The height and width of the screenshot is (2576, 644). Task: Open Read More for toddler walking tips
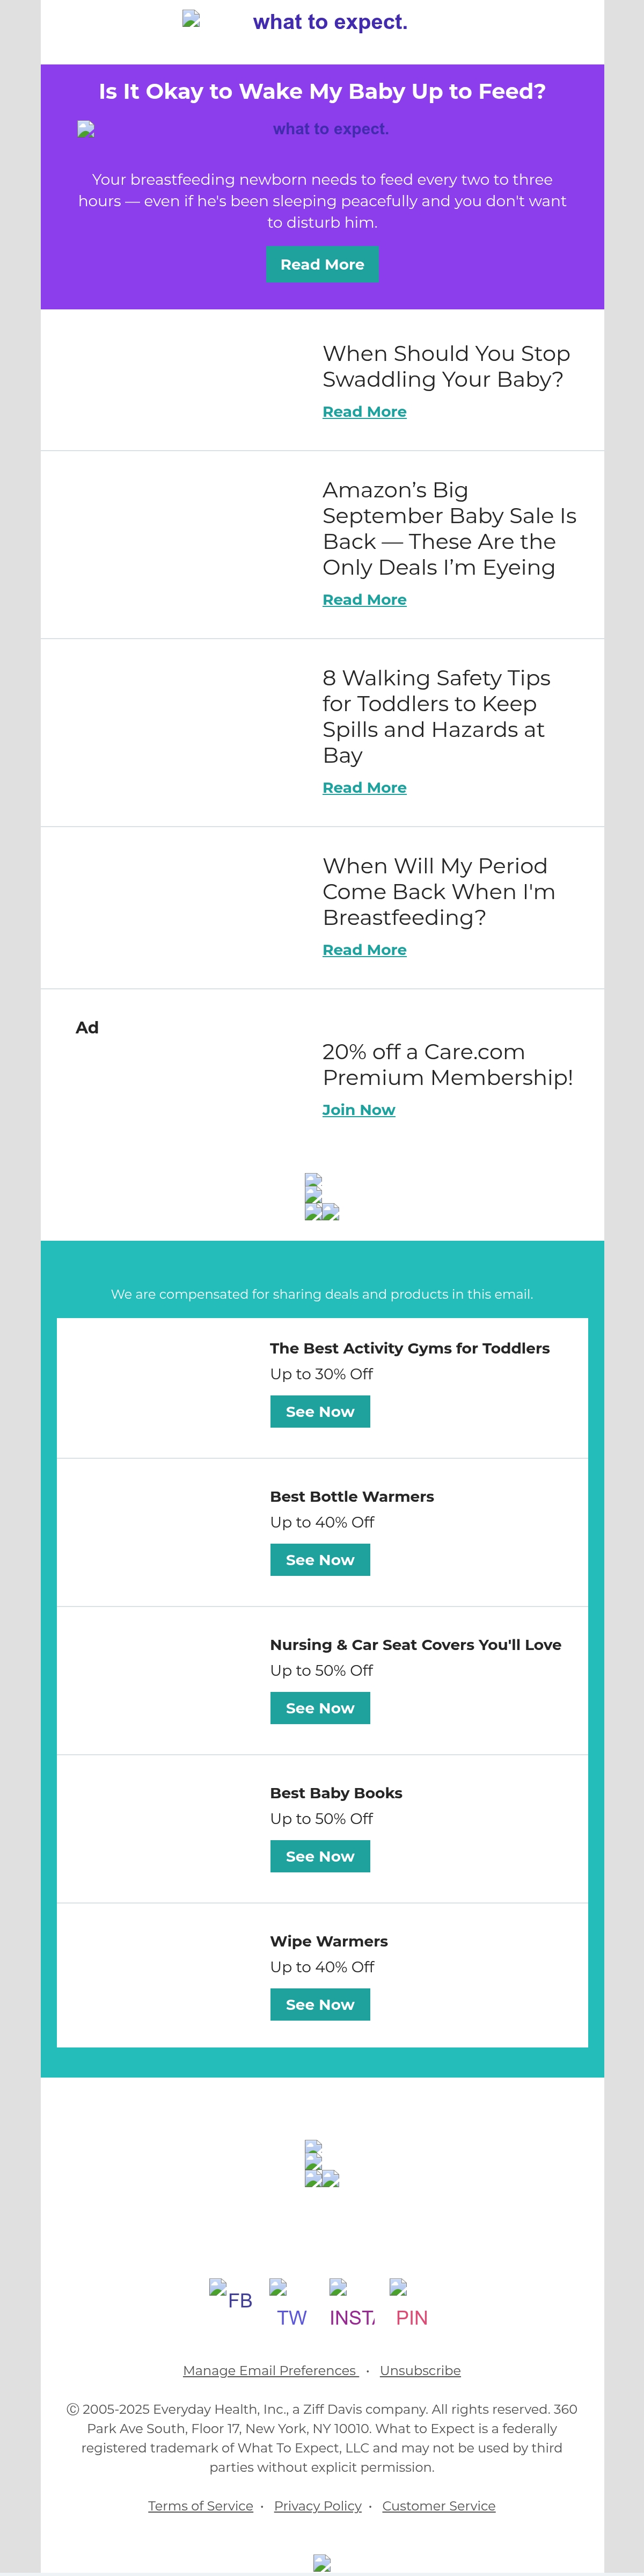tap(364, 788)
